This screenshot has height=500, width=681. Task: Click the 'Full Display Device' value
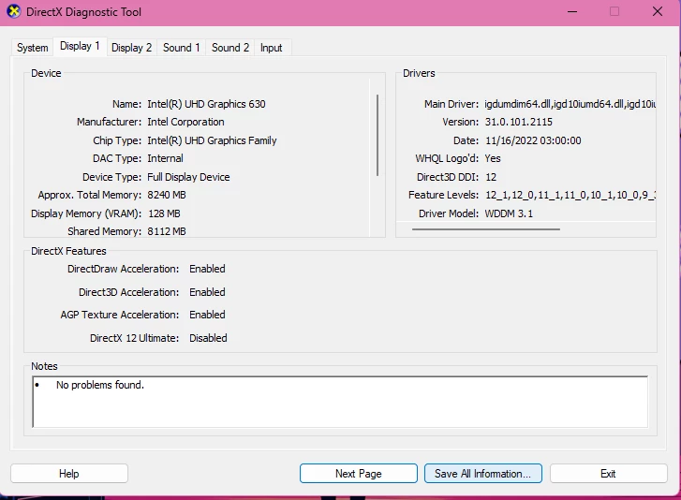[188, 177]
